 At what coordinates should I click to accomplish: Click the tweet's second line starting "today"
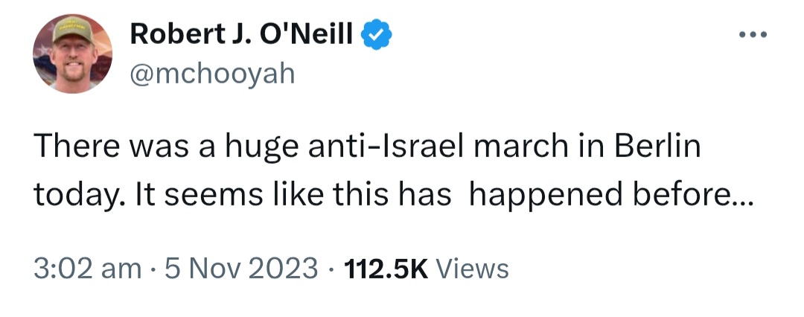coord(394,196)
